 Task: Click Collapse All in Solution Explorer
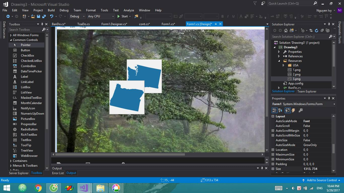322,30
